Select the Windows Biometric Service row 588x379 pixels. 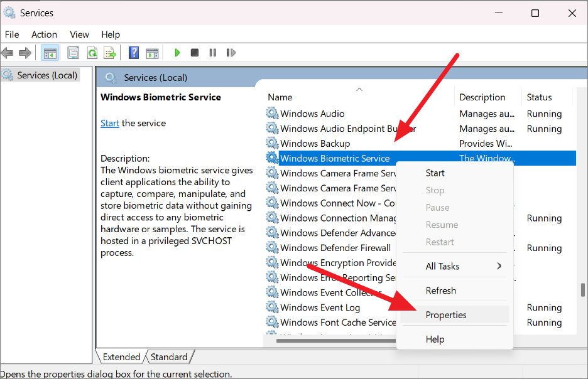point(420,158)
